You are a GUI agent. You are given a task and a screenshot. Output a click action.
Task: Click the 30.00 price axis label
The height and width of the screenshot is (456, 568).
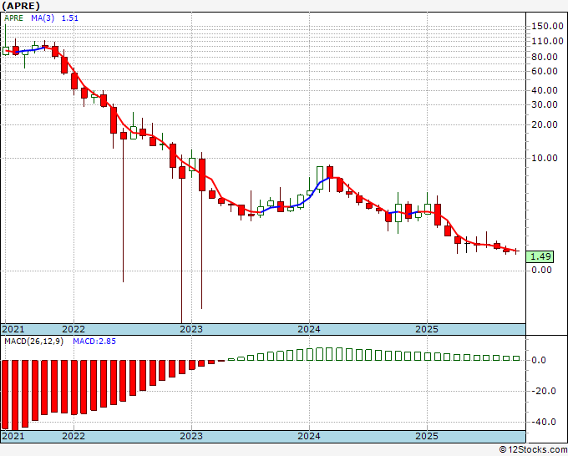(545, 104)
